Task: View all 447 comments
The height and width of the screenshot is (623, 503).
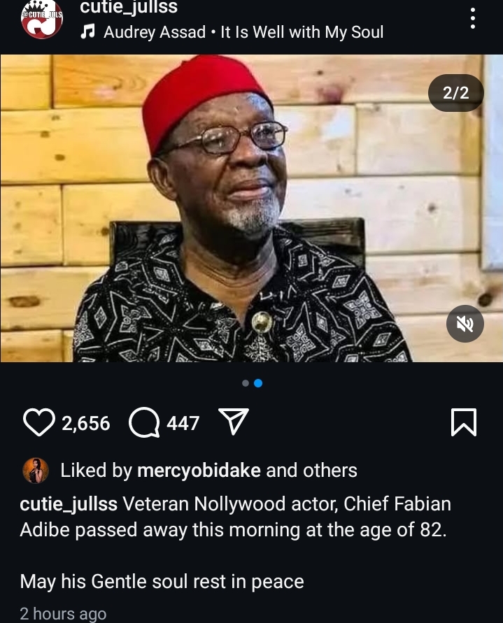Action: coord(183,423)
